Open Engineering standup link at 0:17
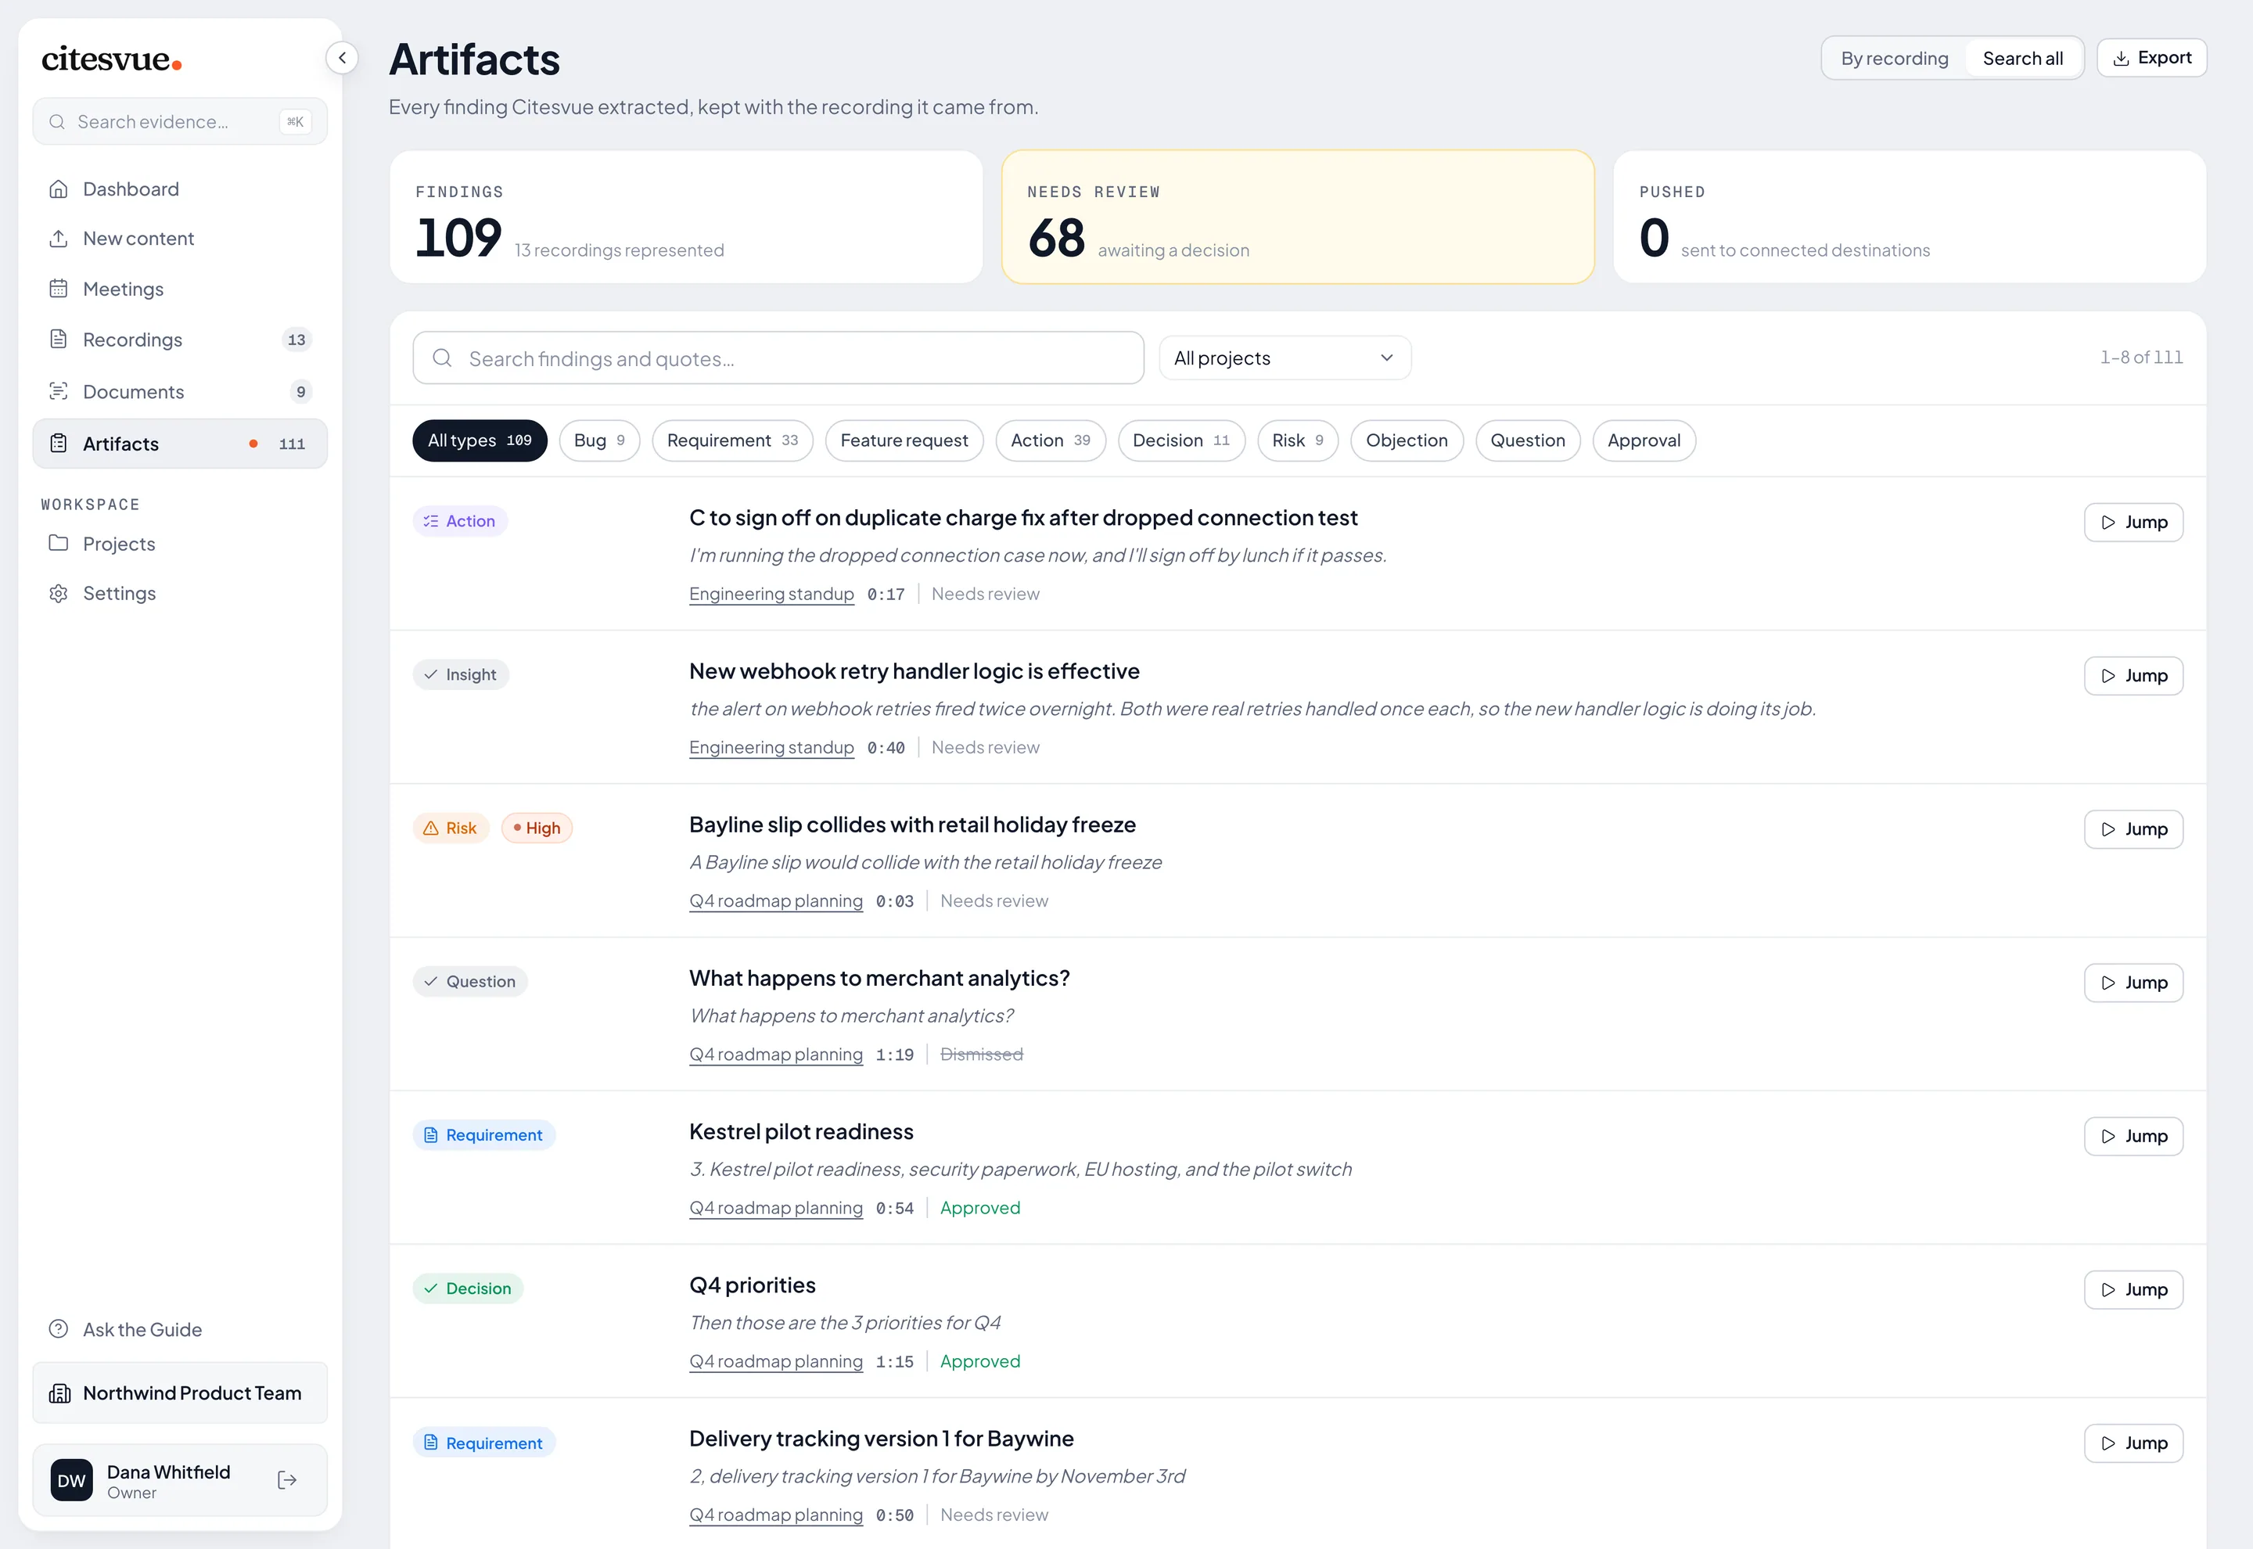Image resolution: width=2253 pixels, height=1549 pixels. (771, 594)
